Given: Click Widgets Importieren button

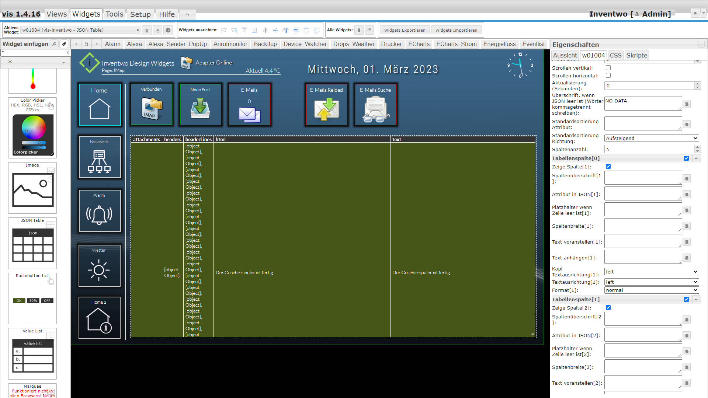Looking at the screenshot, I should point(456,30).
